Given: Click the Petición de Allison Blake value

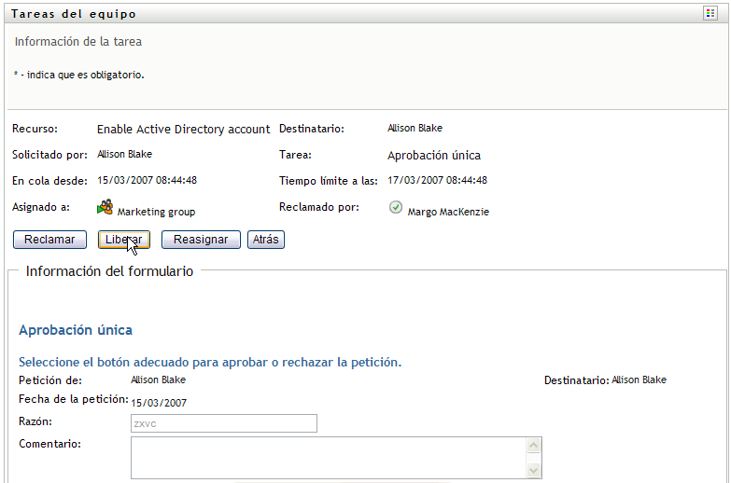Looking at the screenshot, I should click(158, 380).
